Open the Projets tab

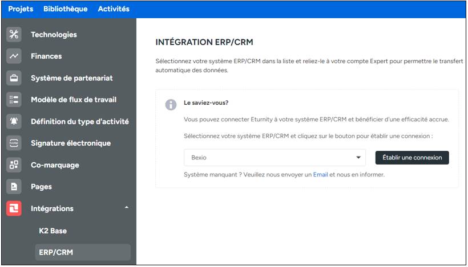[x=21, y=9]
